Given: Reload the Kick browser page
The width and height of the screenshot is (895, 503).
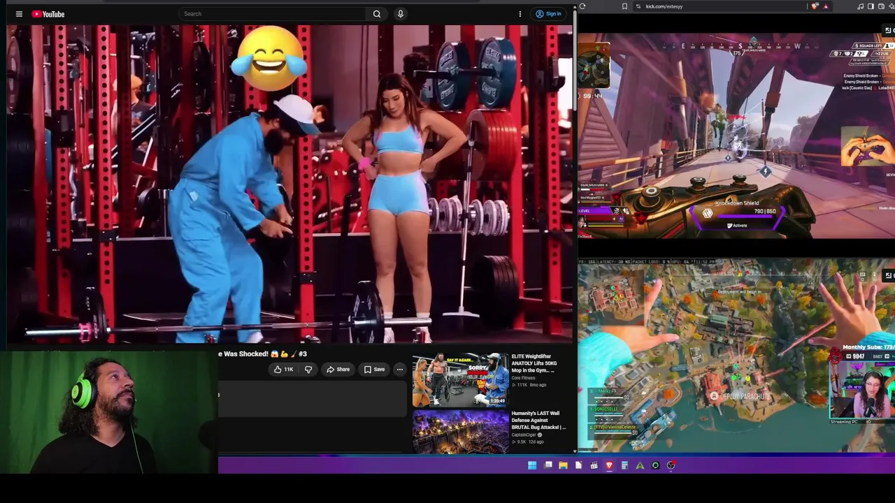Looking at the screenshot, I should [582, 6].
